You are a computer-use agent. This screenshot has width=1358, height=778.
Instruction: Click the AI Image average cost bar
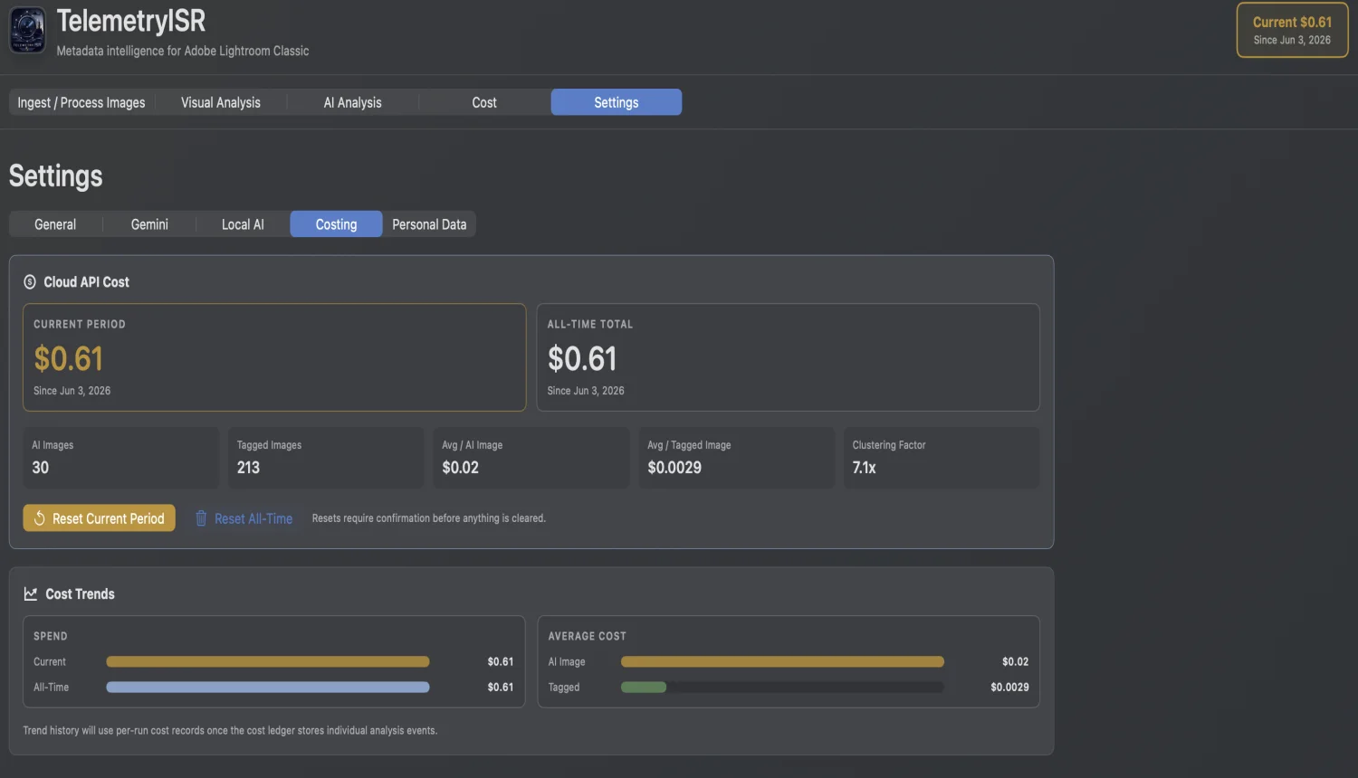(782, 661)
